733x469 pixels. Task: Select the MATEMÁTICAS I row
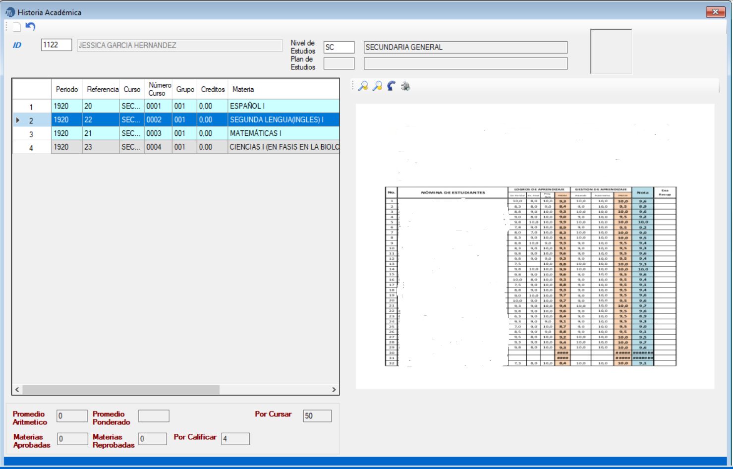(255, 133)
